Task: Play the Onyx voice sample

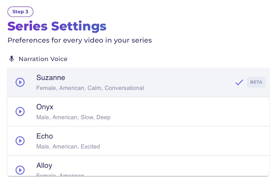Action: tap(20, 112)
